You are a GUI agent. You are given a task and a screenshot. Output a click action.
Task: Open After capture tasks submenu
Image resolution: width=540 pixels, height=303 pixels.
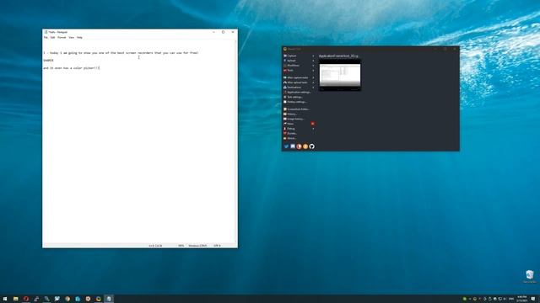[x=298, y=77]
